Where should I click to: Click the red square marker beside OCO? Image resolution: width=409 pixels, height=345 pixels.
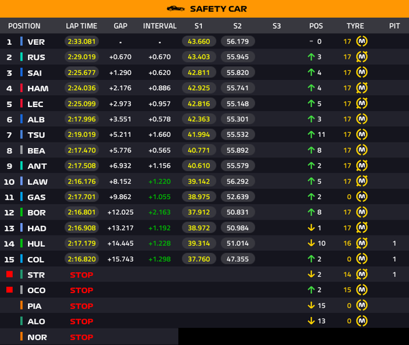coord(10,290)
